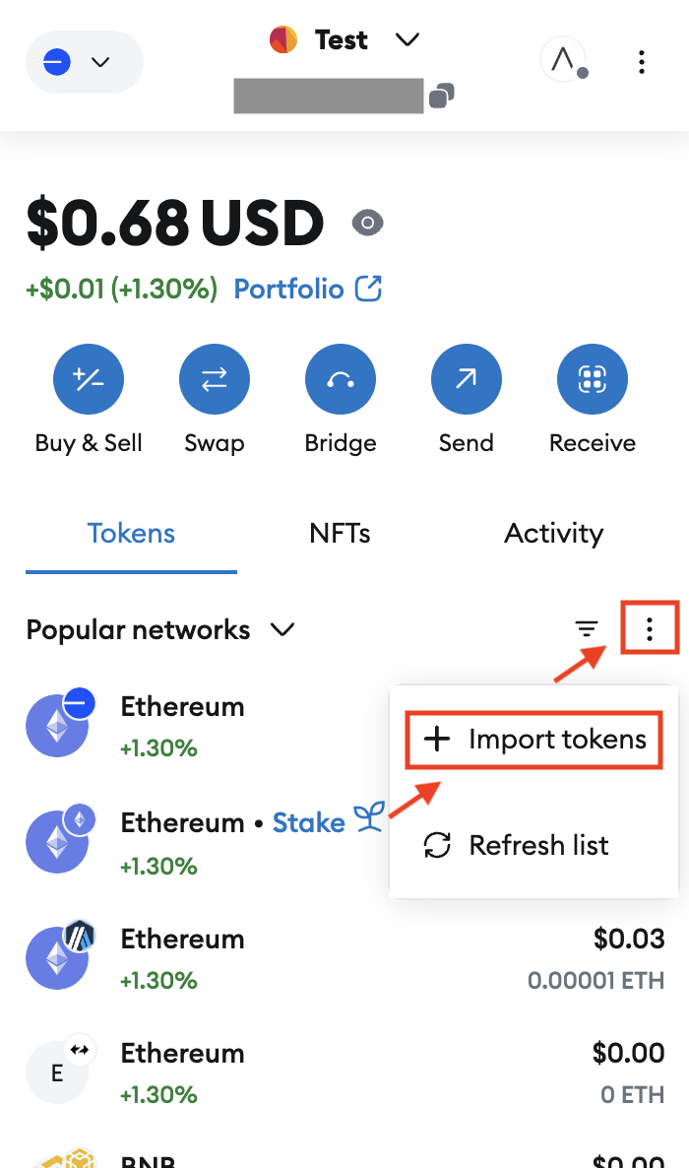Open the Swap feature
The height and width of the screenshot is (1168, 689).
[215, 378]
